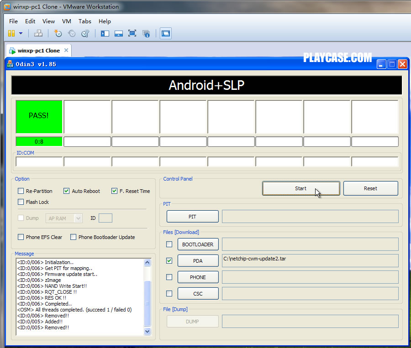Maximize the Odin3 window
Viewport: 411px width, 348px height.
point(392,64)
